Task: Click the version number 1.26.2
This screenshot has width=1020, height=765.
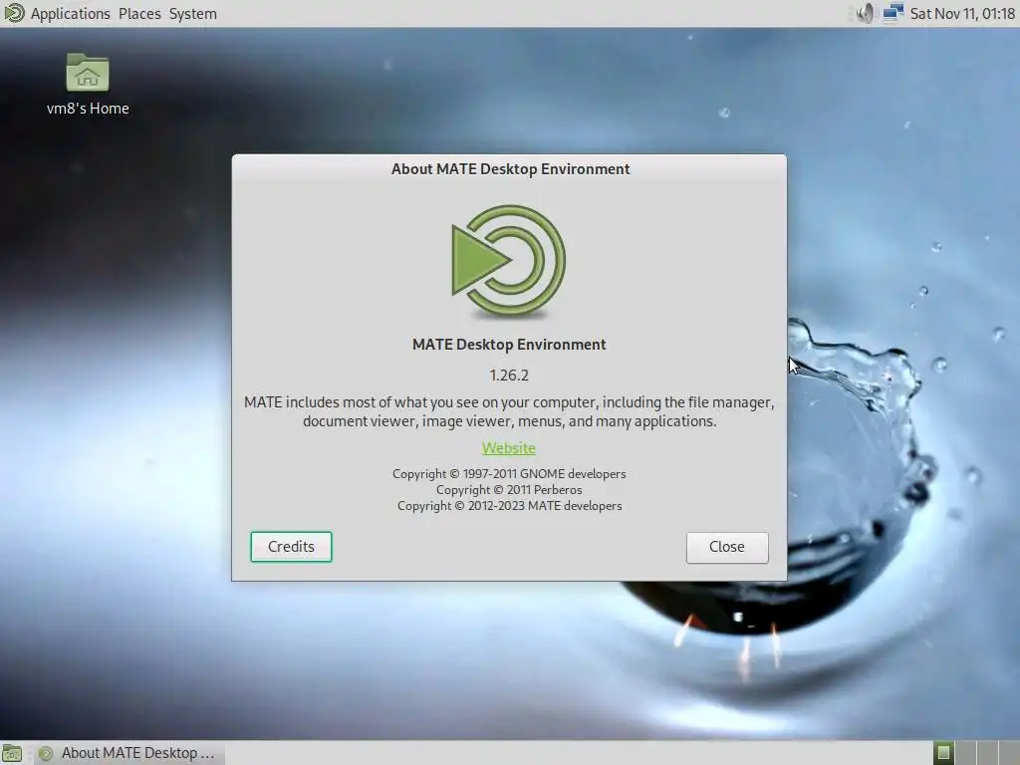Action: 509,376
